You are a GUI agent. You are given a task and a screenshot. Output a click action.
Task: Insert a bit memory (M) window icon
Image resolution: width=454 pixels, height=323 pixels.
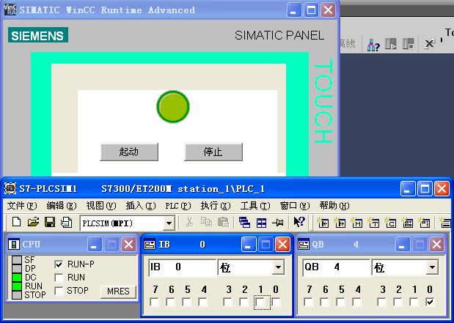coord(357,223)
